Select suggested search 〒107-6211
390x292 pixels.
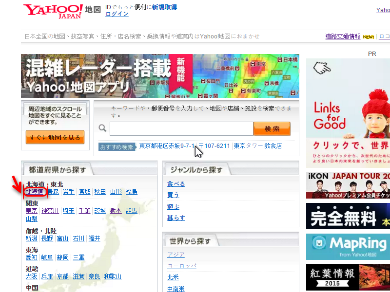214,146
